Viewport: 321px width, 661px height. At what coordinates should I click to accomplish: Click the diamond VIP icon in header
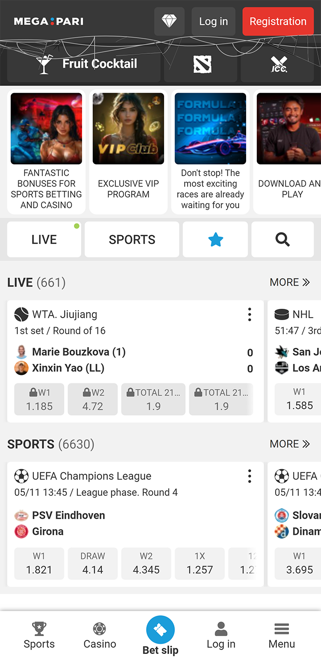(169, 21)
